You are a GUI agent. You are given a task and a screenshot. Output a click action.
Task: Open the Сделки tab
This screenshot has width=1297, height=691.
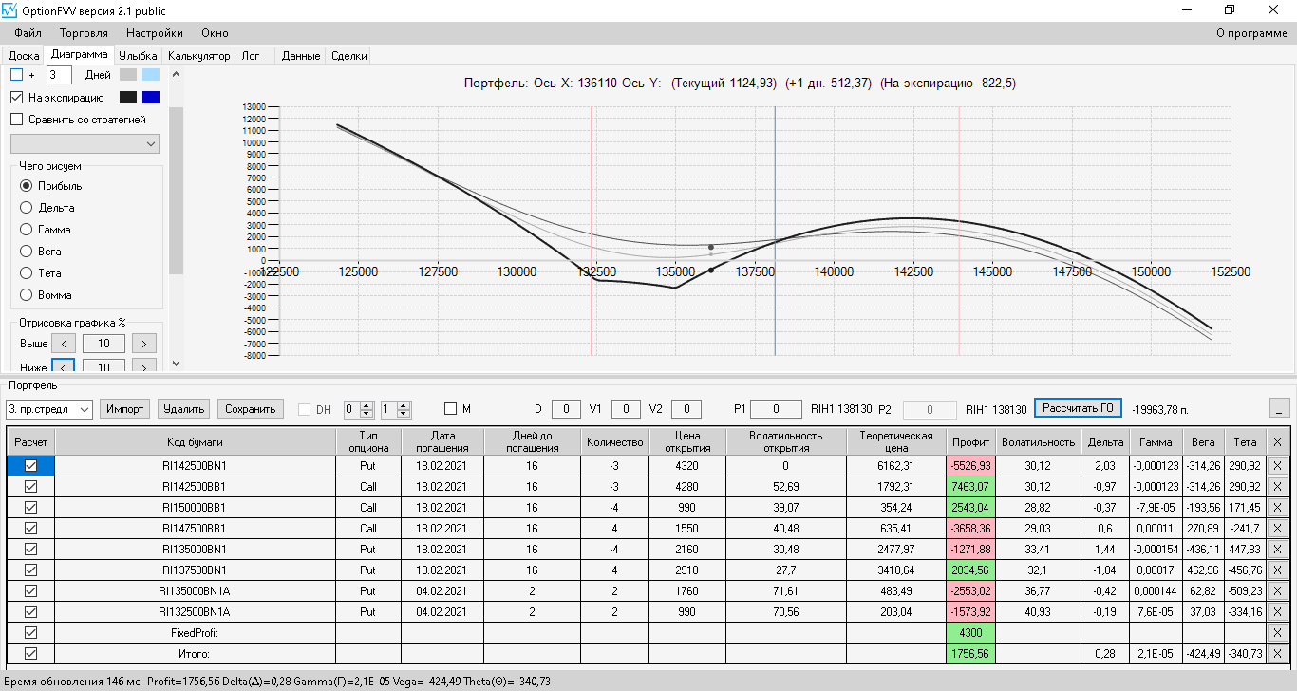point(348,56)
